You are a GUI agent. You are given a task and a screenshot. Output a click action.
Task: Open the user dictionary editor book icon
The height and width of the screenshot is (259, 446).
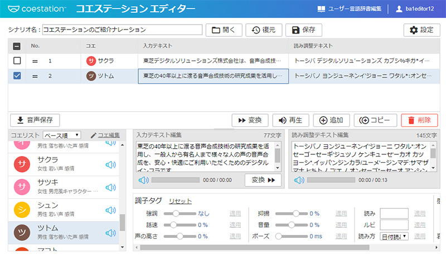coord(321,9)
